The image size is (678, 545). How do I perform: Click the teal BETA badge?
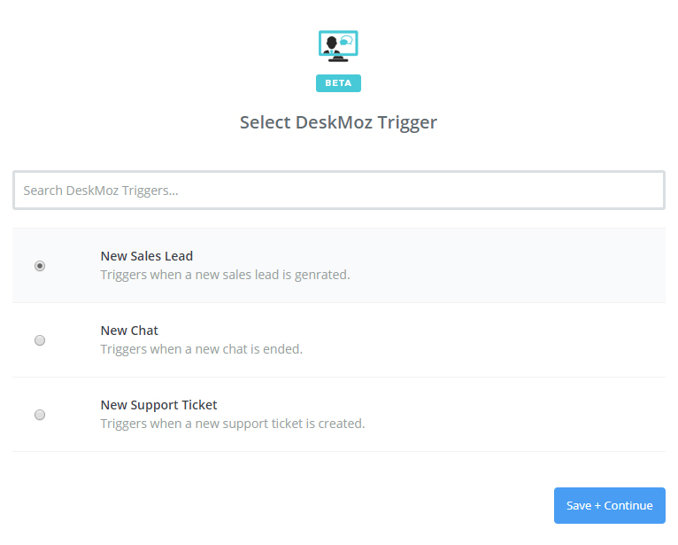coord(338,83)
